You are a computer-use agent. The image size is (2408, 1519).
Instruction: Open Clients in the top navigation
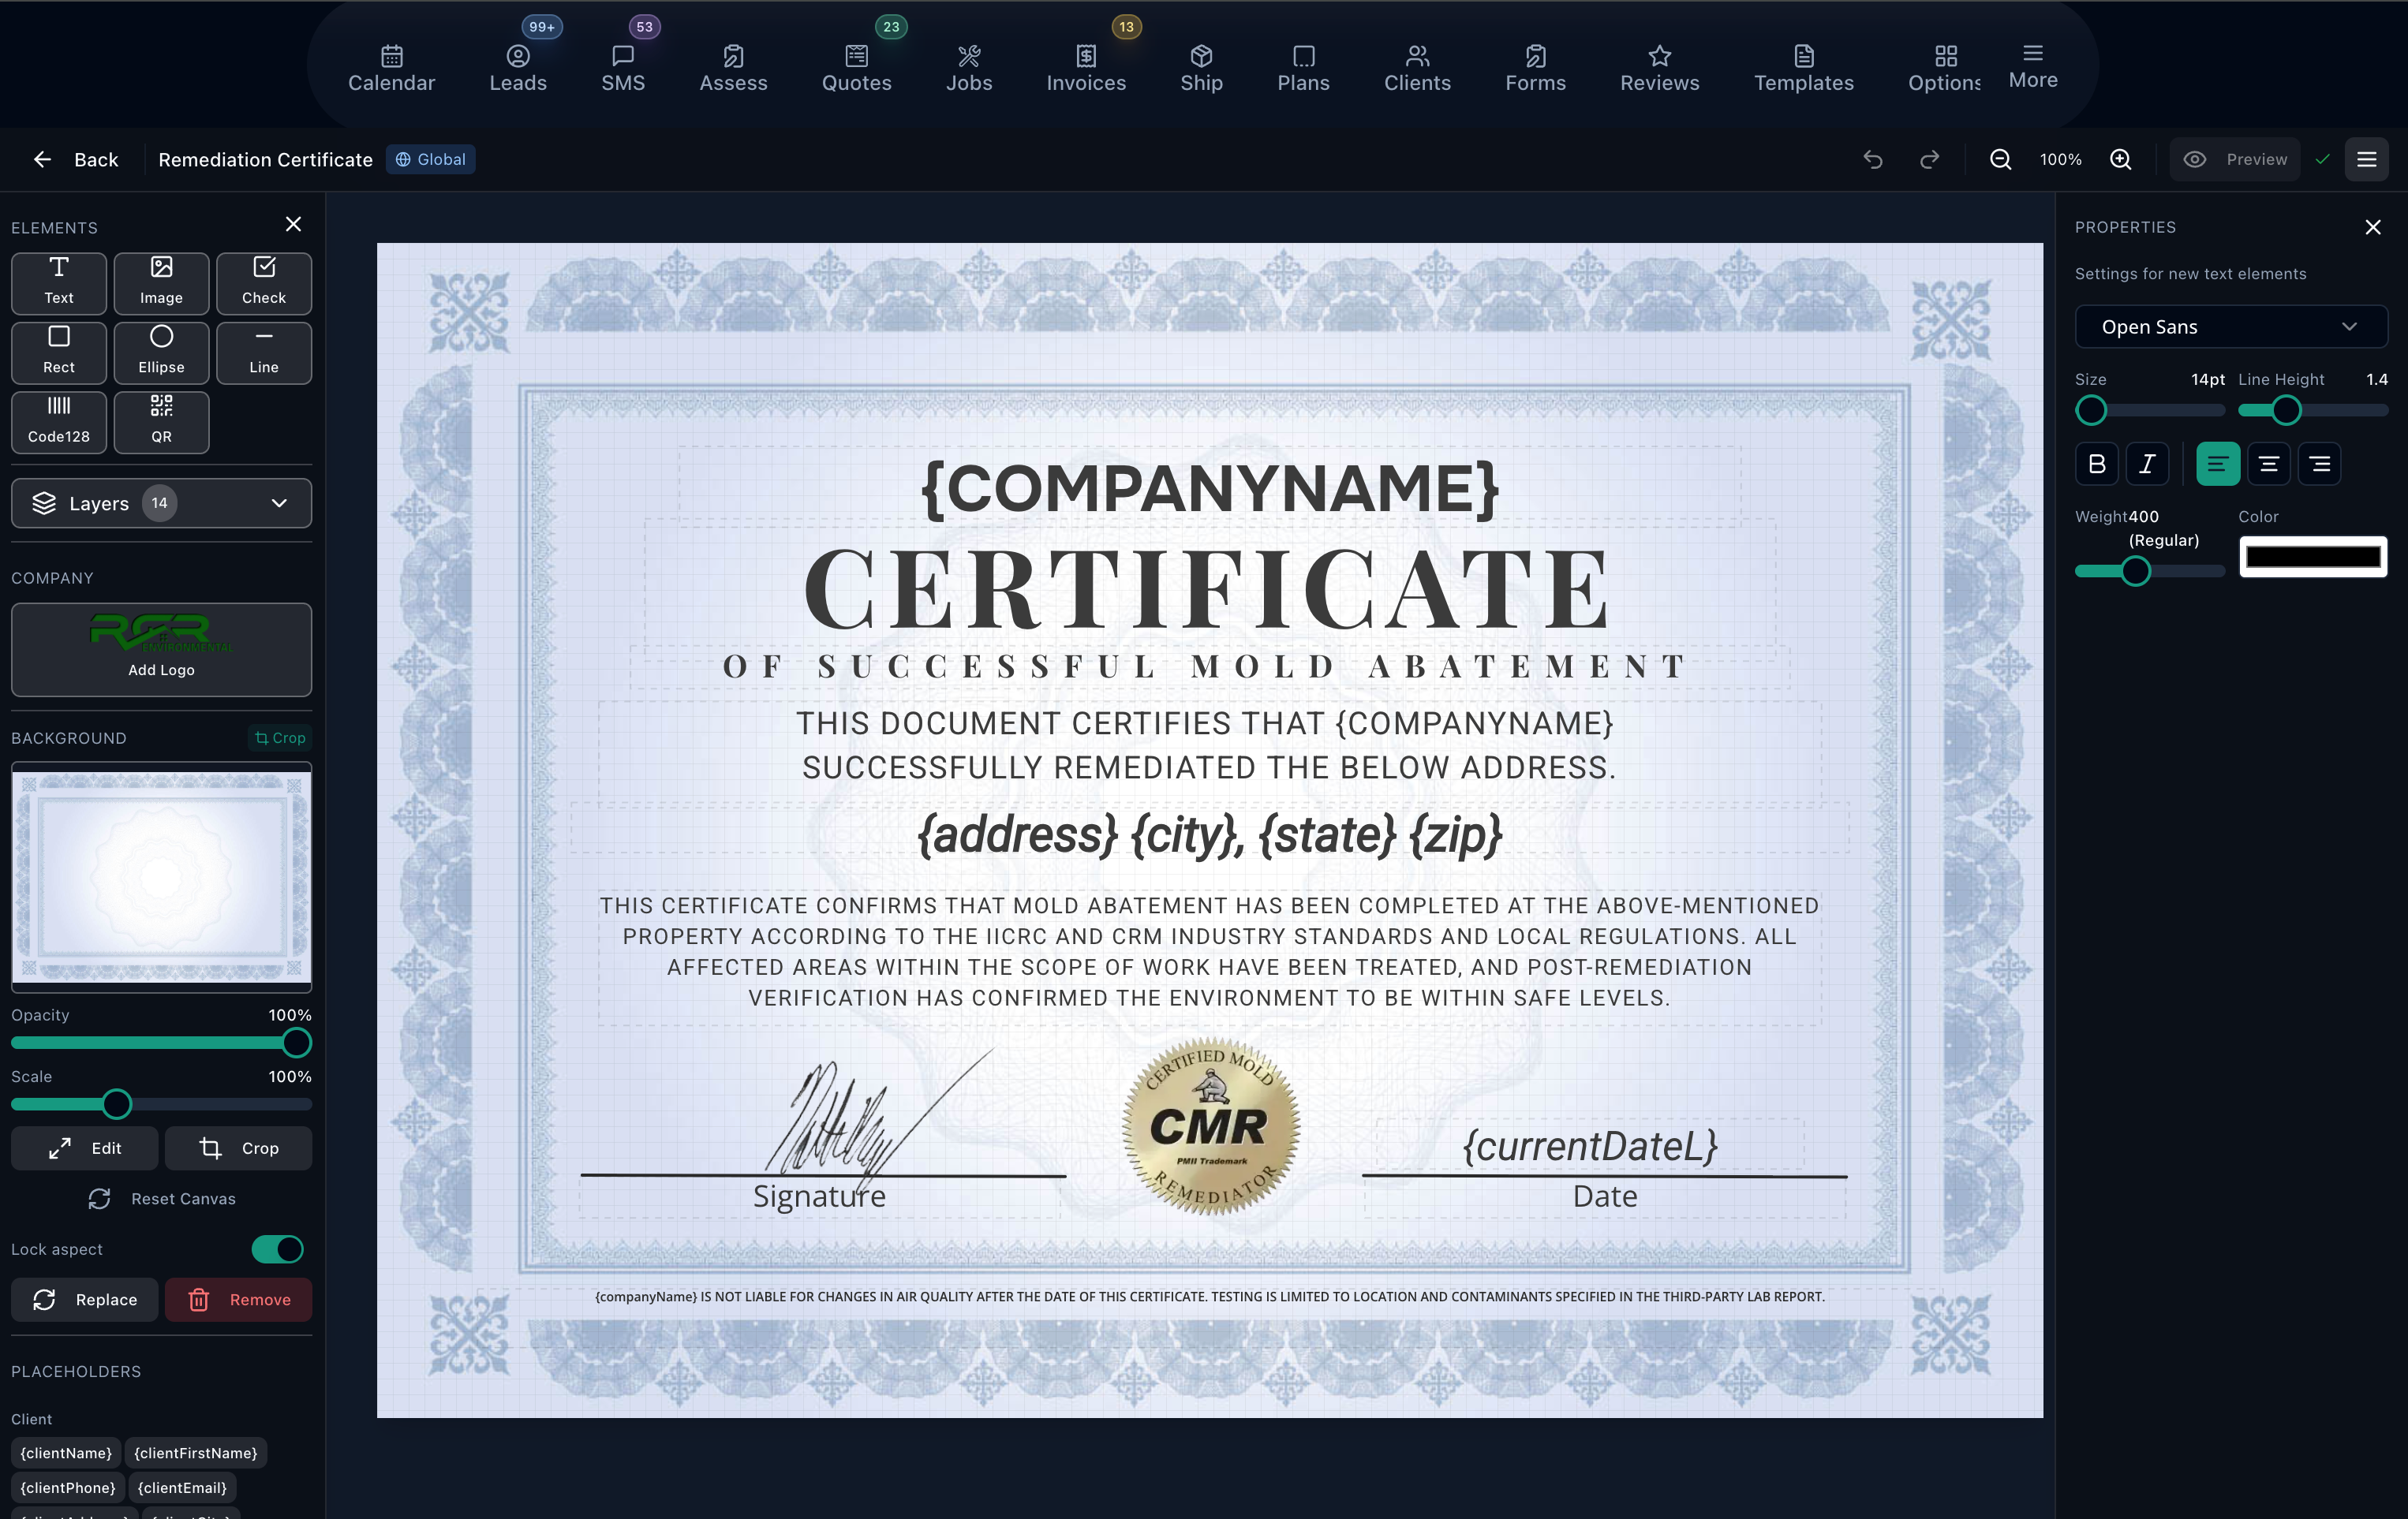click(1417, 68)
